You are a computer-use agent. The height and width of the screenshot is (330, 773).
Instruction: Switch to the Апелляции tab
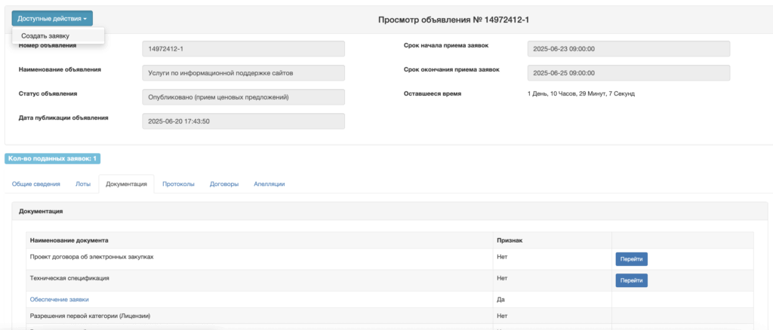pyautogui.click(x=269, y=184)
